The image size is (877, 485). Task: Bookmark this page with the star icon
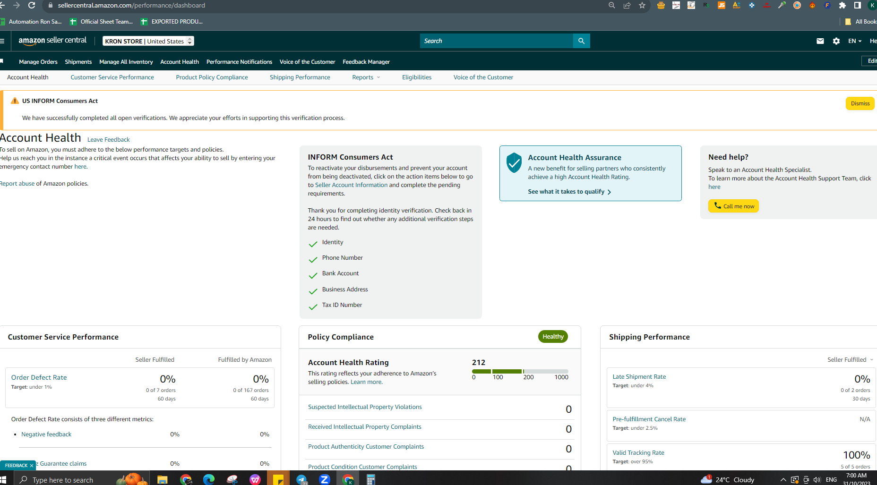click(642, 5)
